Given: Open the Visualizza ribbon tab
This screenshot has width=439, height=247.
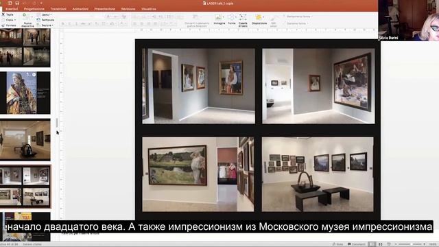Looking at the screenshot, I should [x=149, y=9].
